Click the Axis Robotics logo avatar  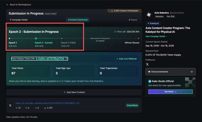click(x=149, y=15)
